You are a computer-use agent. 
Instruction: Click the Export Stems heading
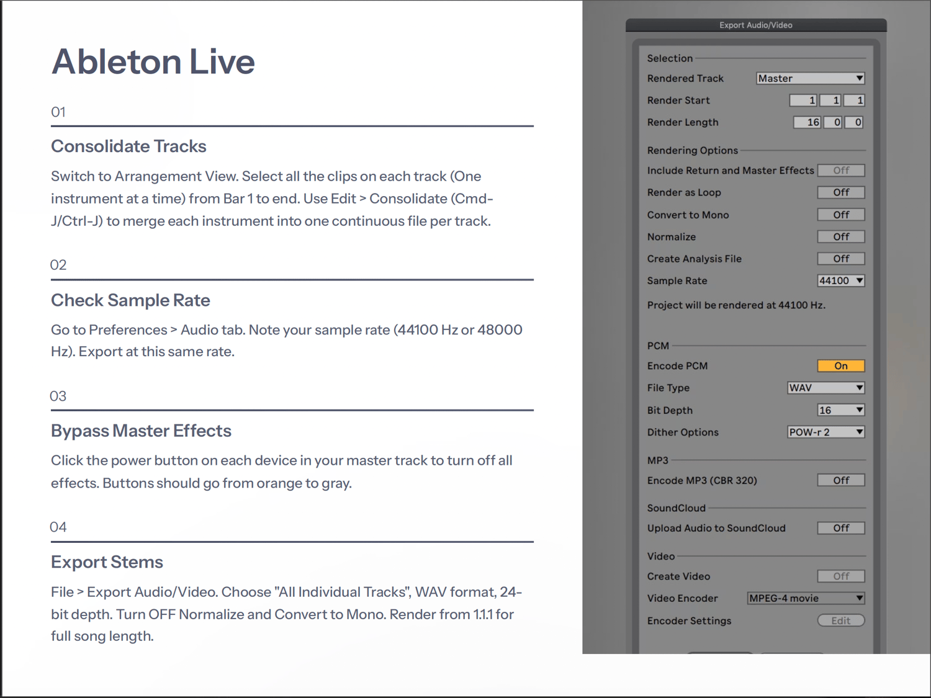(x=107, y=562)
